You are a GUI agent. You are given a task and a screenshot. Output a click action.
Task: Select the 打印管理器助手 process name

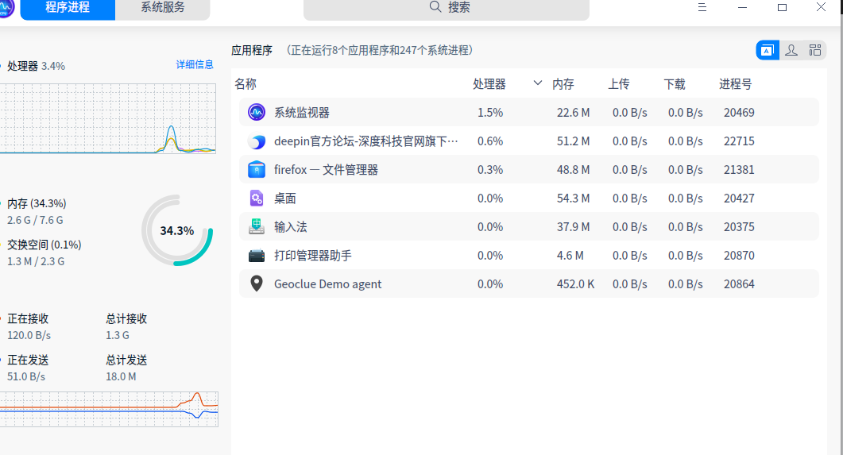pyautogui.click(x=313, y=256)
